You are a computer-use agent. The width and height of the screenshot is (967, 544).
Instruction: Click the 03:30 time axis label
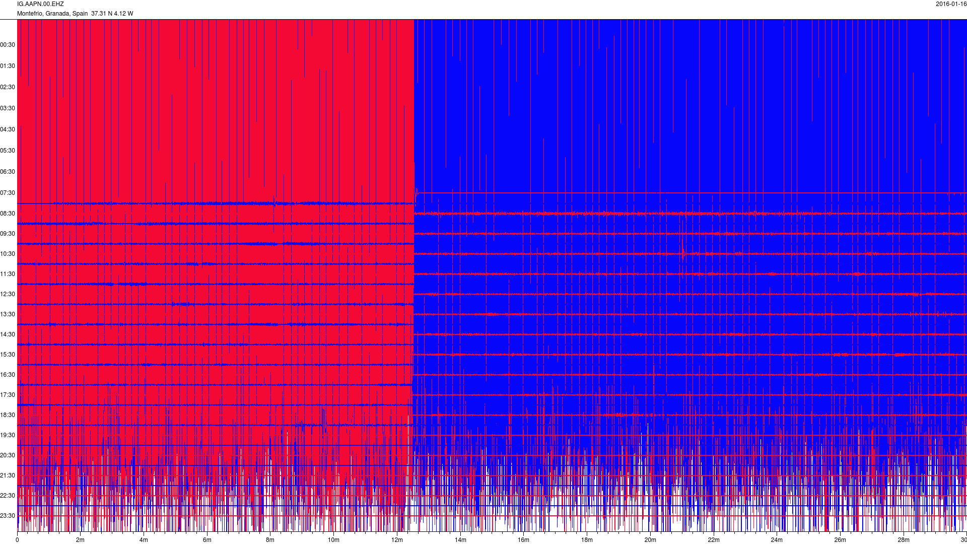pyautogui.click(x=8, y=108)
